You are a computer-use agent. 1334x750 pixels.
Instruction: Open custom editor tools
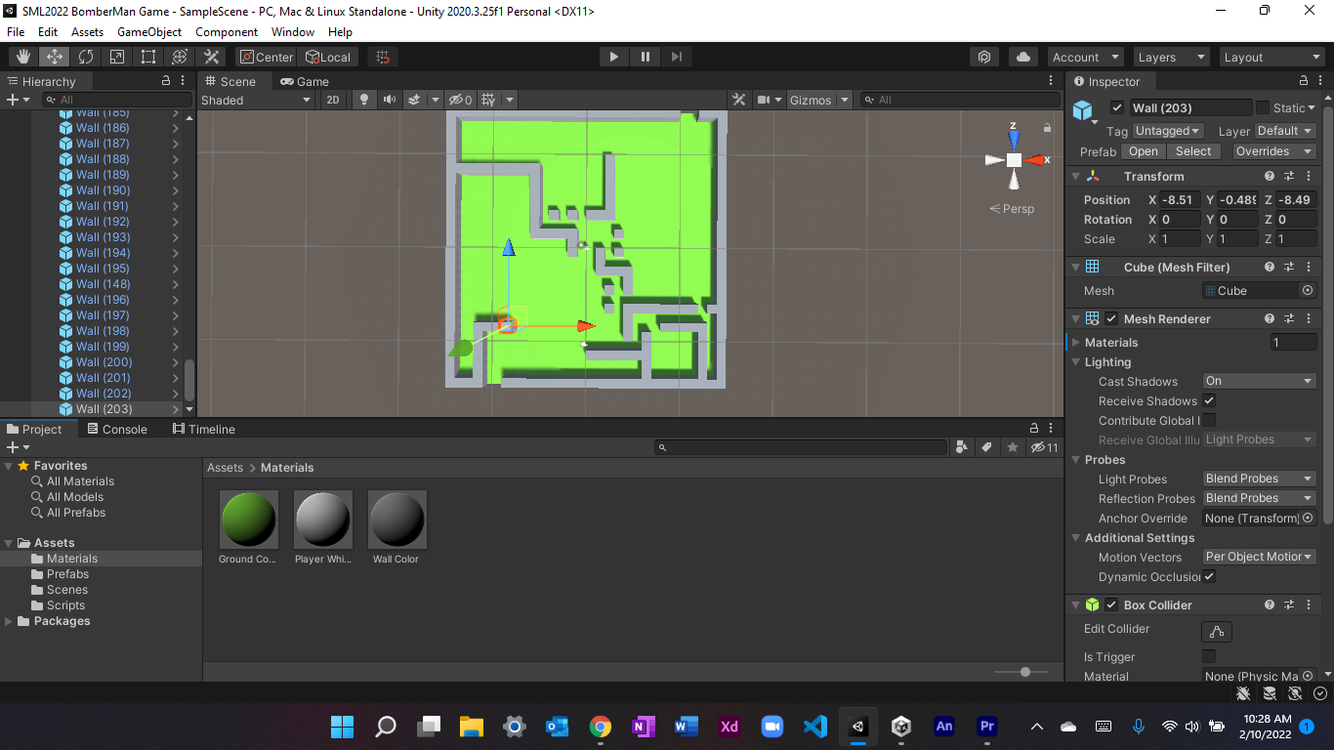click(210, 57)
